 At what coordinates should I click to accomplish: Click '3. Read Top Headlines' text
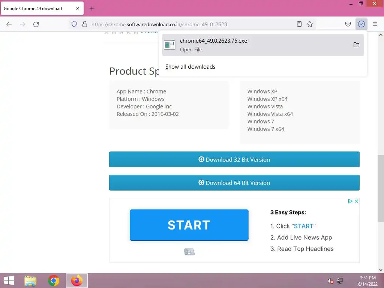pyautogui.click(x=302, y=249)
